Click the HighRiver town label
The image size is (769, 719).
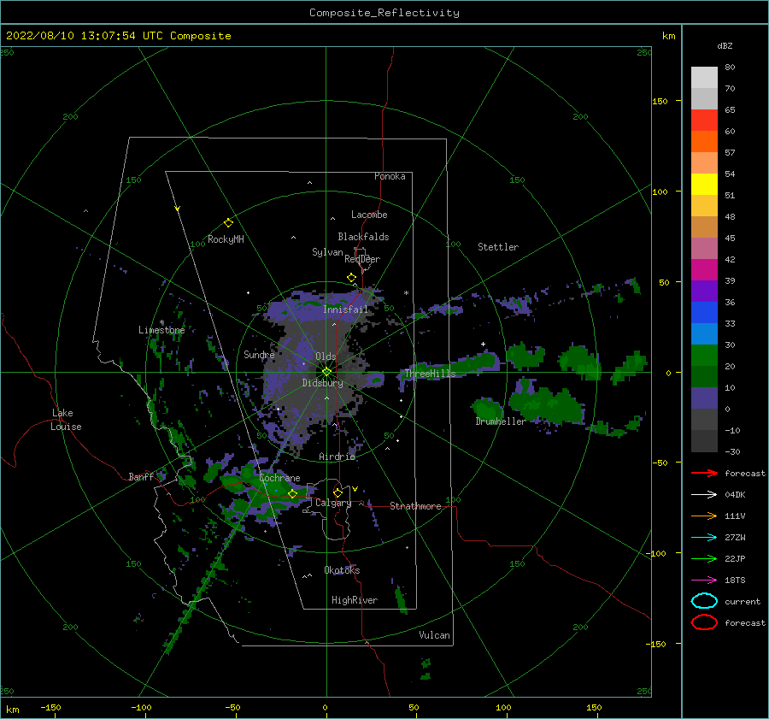coord(355,600)
